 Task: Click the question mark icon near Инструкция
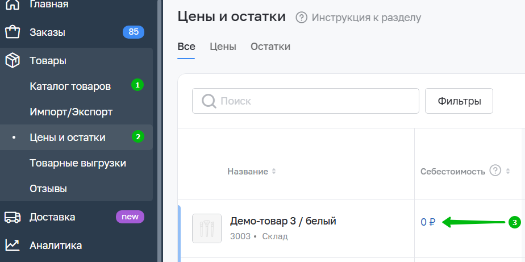[302, 18]
